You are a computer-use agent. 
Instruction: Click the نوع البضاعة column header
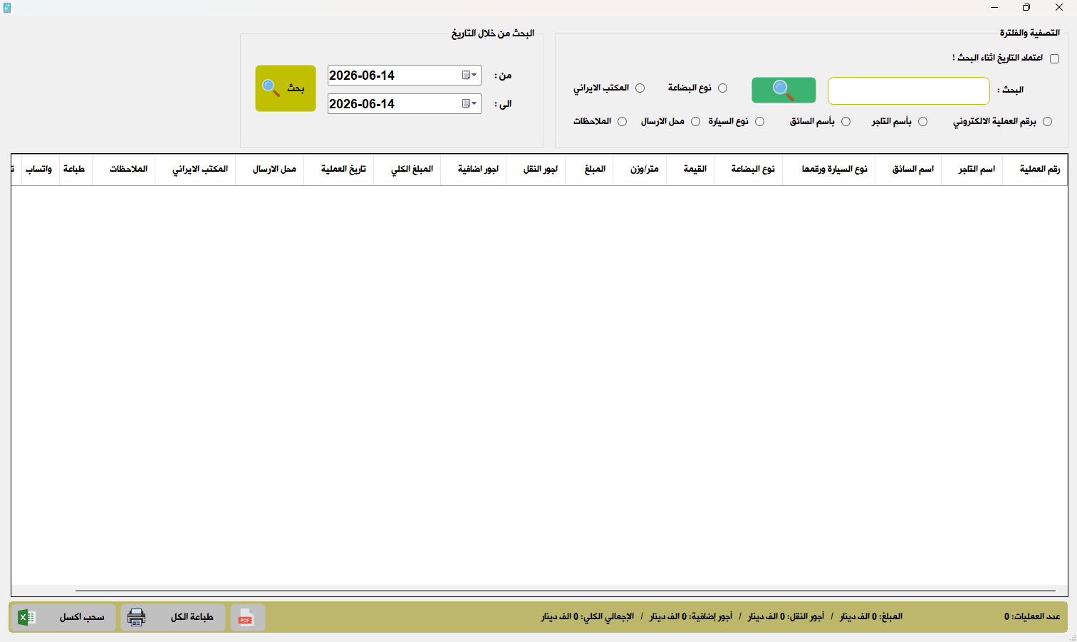pyautogui.click(x=749, y=170)
